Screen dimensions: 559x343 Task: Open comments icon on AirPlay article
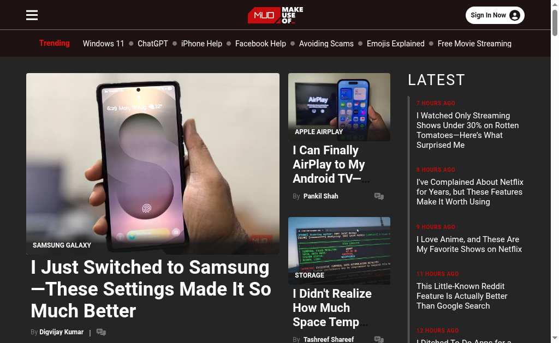point(379,196)
